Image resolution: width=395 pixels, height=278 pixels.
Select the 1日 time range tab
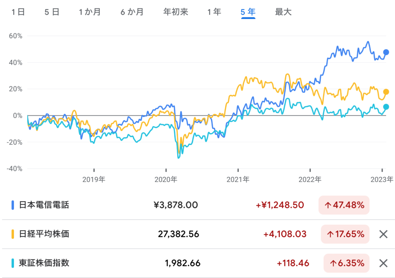(18, 12)
